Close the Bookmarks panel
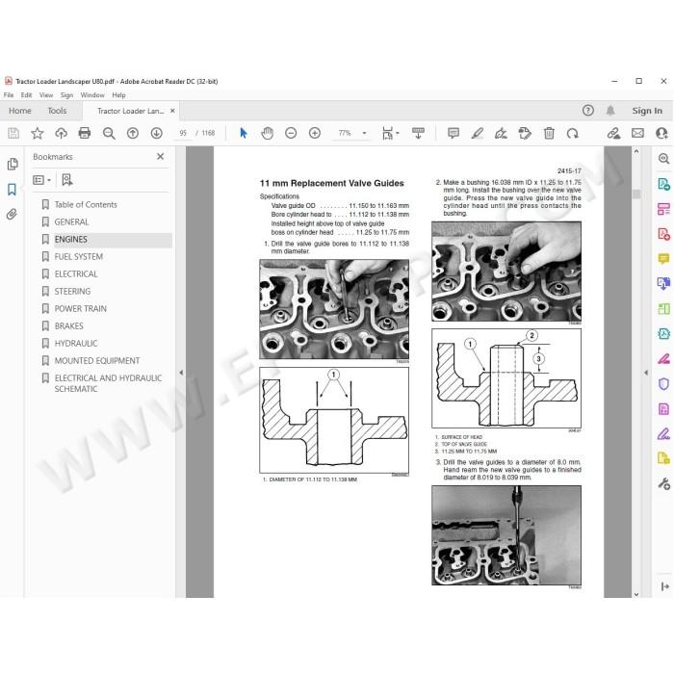The height and width of the screenshot is (674, 674). click(x=161, y=156)
